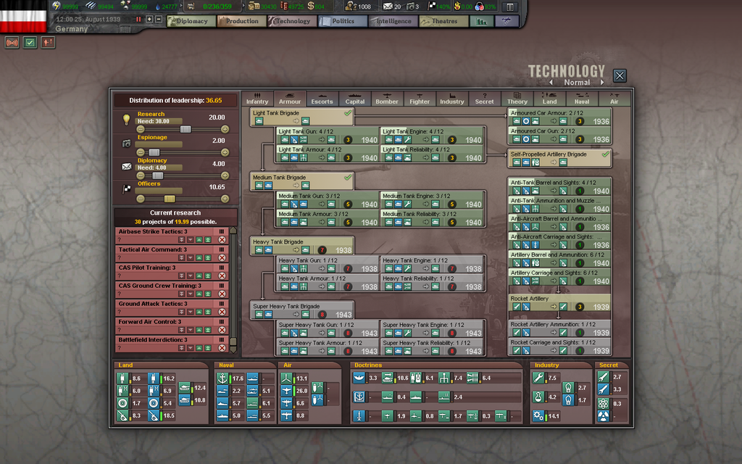Increase Research leadership with plus button
The height and width of the screenshot is (464, 742).
[x=225, y=129]
